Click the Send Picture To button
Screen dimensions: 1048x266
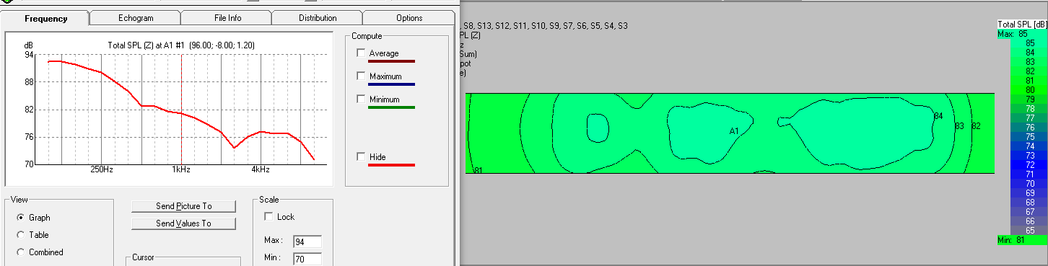(x=183, y=206)
